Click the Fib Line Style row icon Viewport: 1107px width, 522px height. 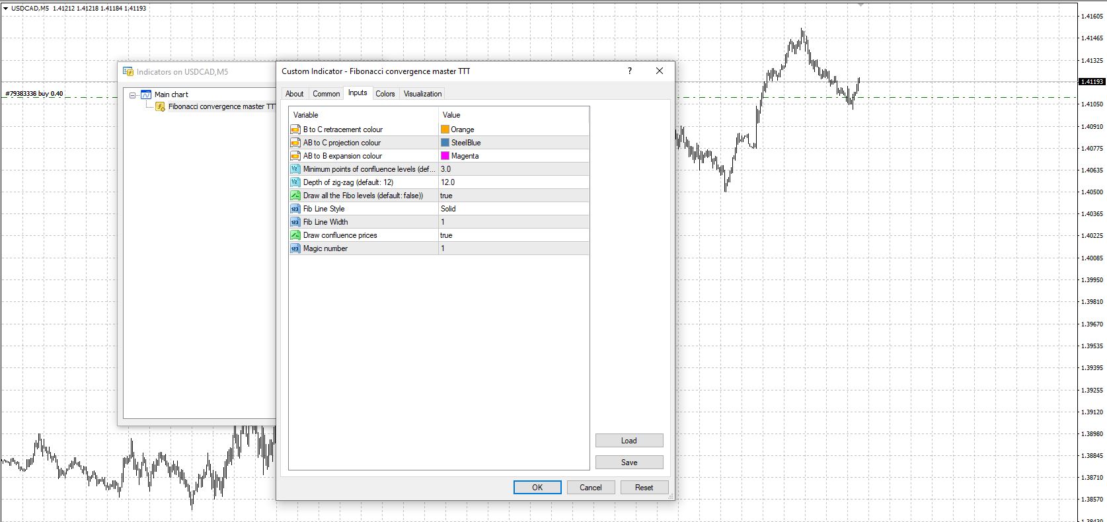coord(295,209)
